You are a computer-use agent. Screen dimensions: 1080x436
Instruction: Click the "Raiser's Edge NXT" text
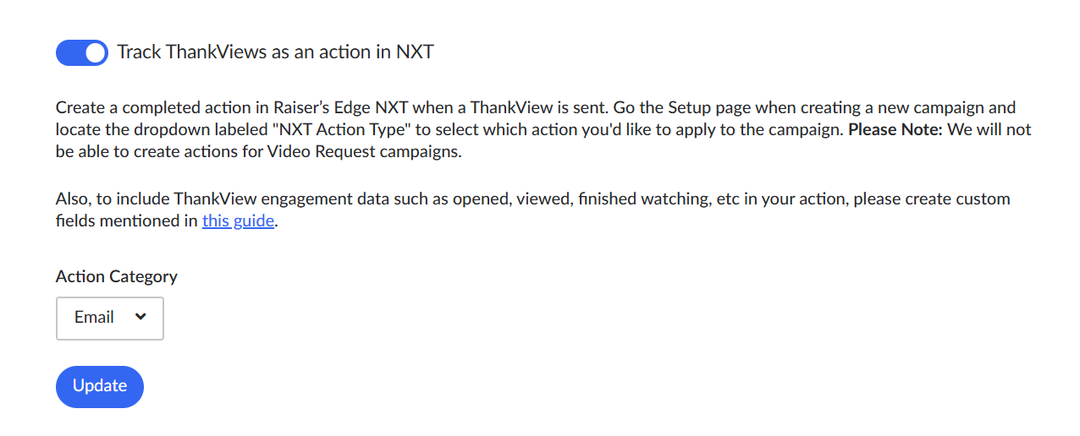(x=339, y=108)
